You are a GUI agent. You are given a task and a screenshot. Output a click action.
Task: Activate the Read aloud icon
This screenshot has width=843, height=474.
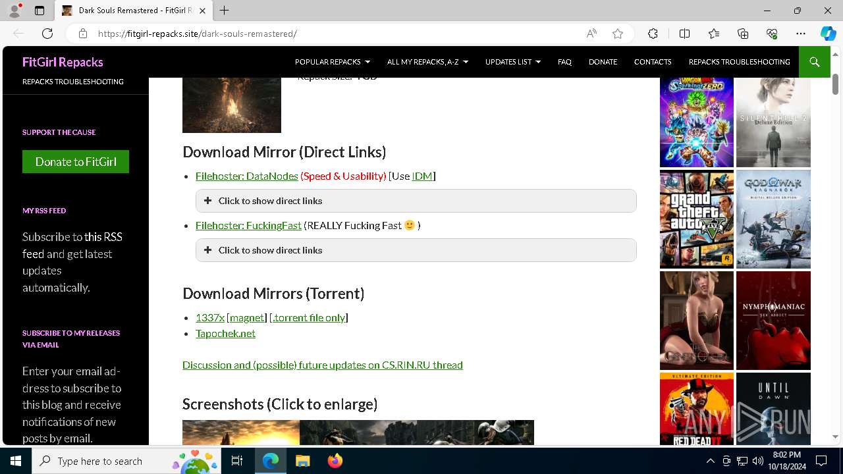coord(591,34)
